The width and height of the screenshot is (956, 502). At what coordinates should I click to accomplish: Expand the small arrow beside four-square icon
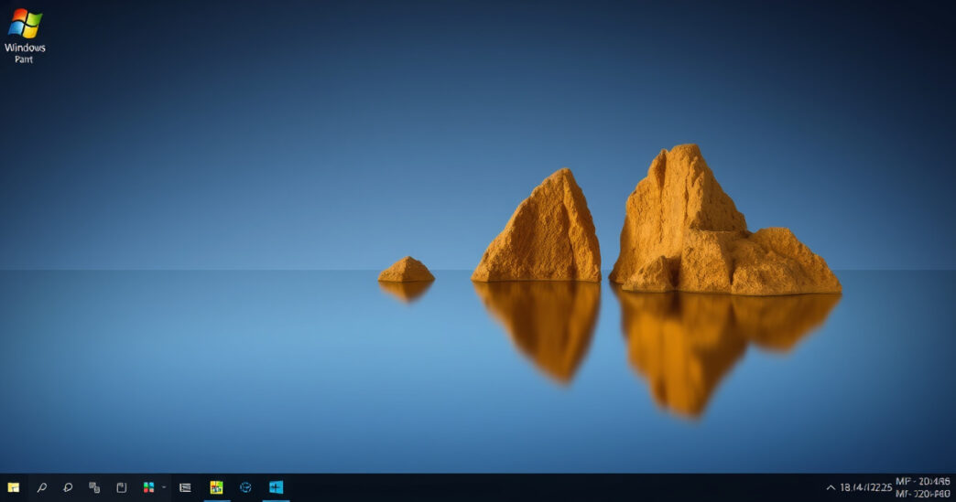click(x=164, y=487)
